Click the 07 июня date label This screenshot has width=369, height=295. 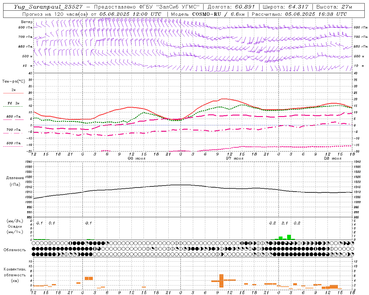(234, 158)
